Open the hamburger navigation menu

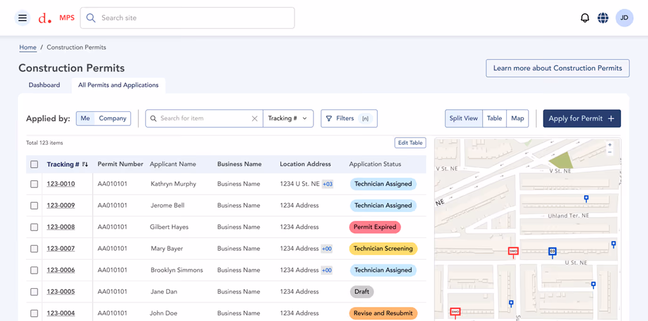point(22,17)
